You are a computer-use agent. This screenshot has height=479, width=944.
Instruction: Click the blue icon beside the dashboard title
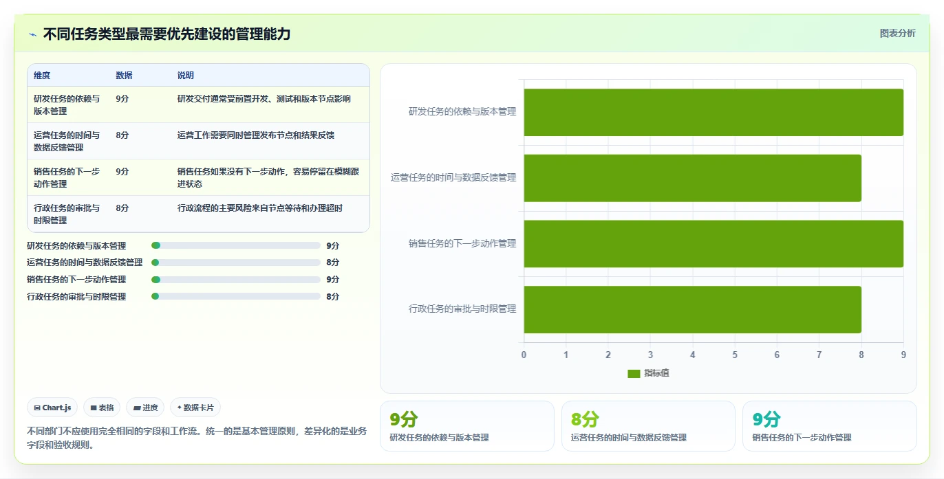32,34
